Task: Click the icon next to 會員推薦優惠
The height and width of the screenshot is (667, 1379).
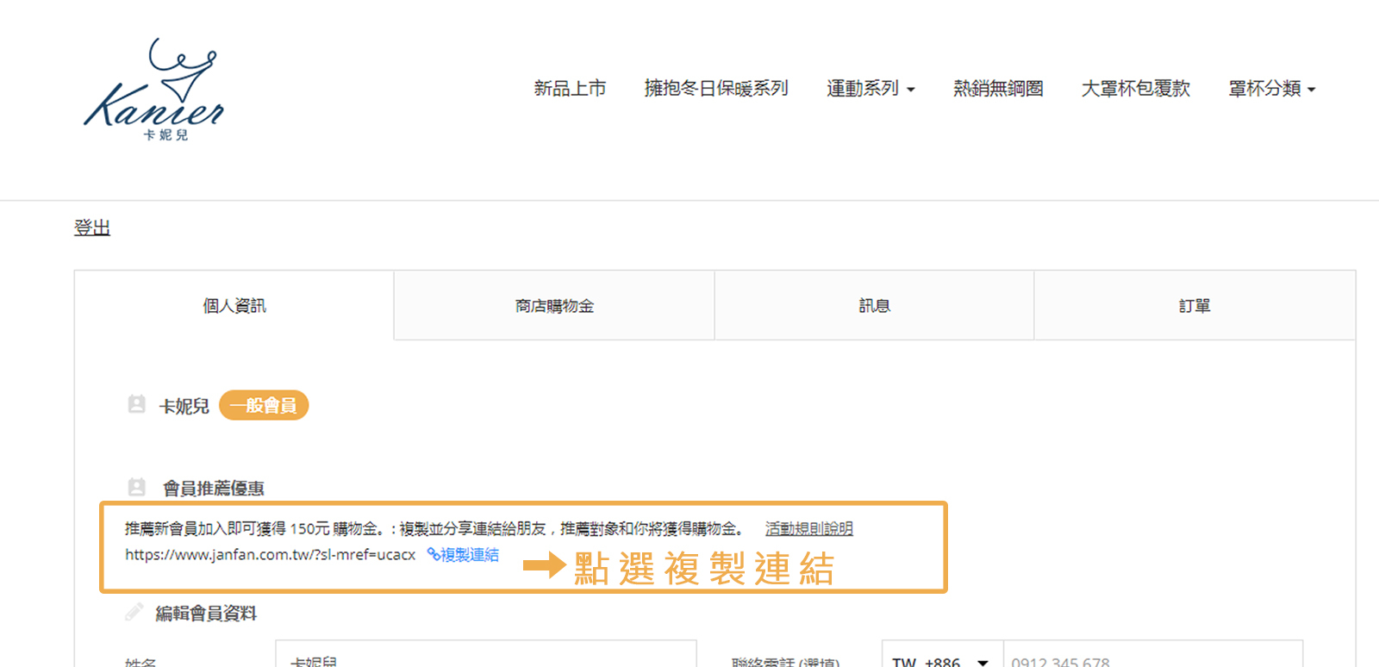Action: (136, 487)
